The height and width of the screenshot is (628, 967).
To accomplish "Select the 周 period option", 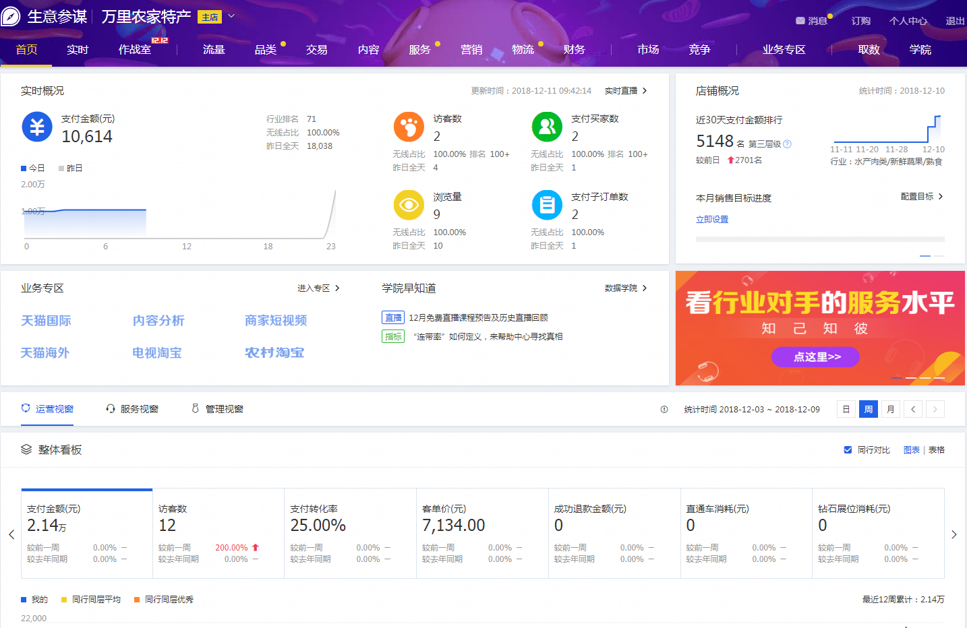I will click(869, 409).
